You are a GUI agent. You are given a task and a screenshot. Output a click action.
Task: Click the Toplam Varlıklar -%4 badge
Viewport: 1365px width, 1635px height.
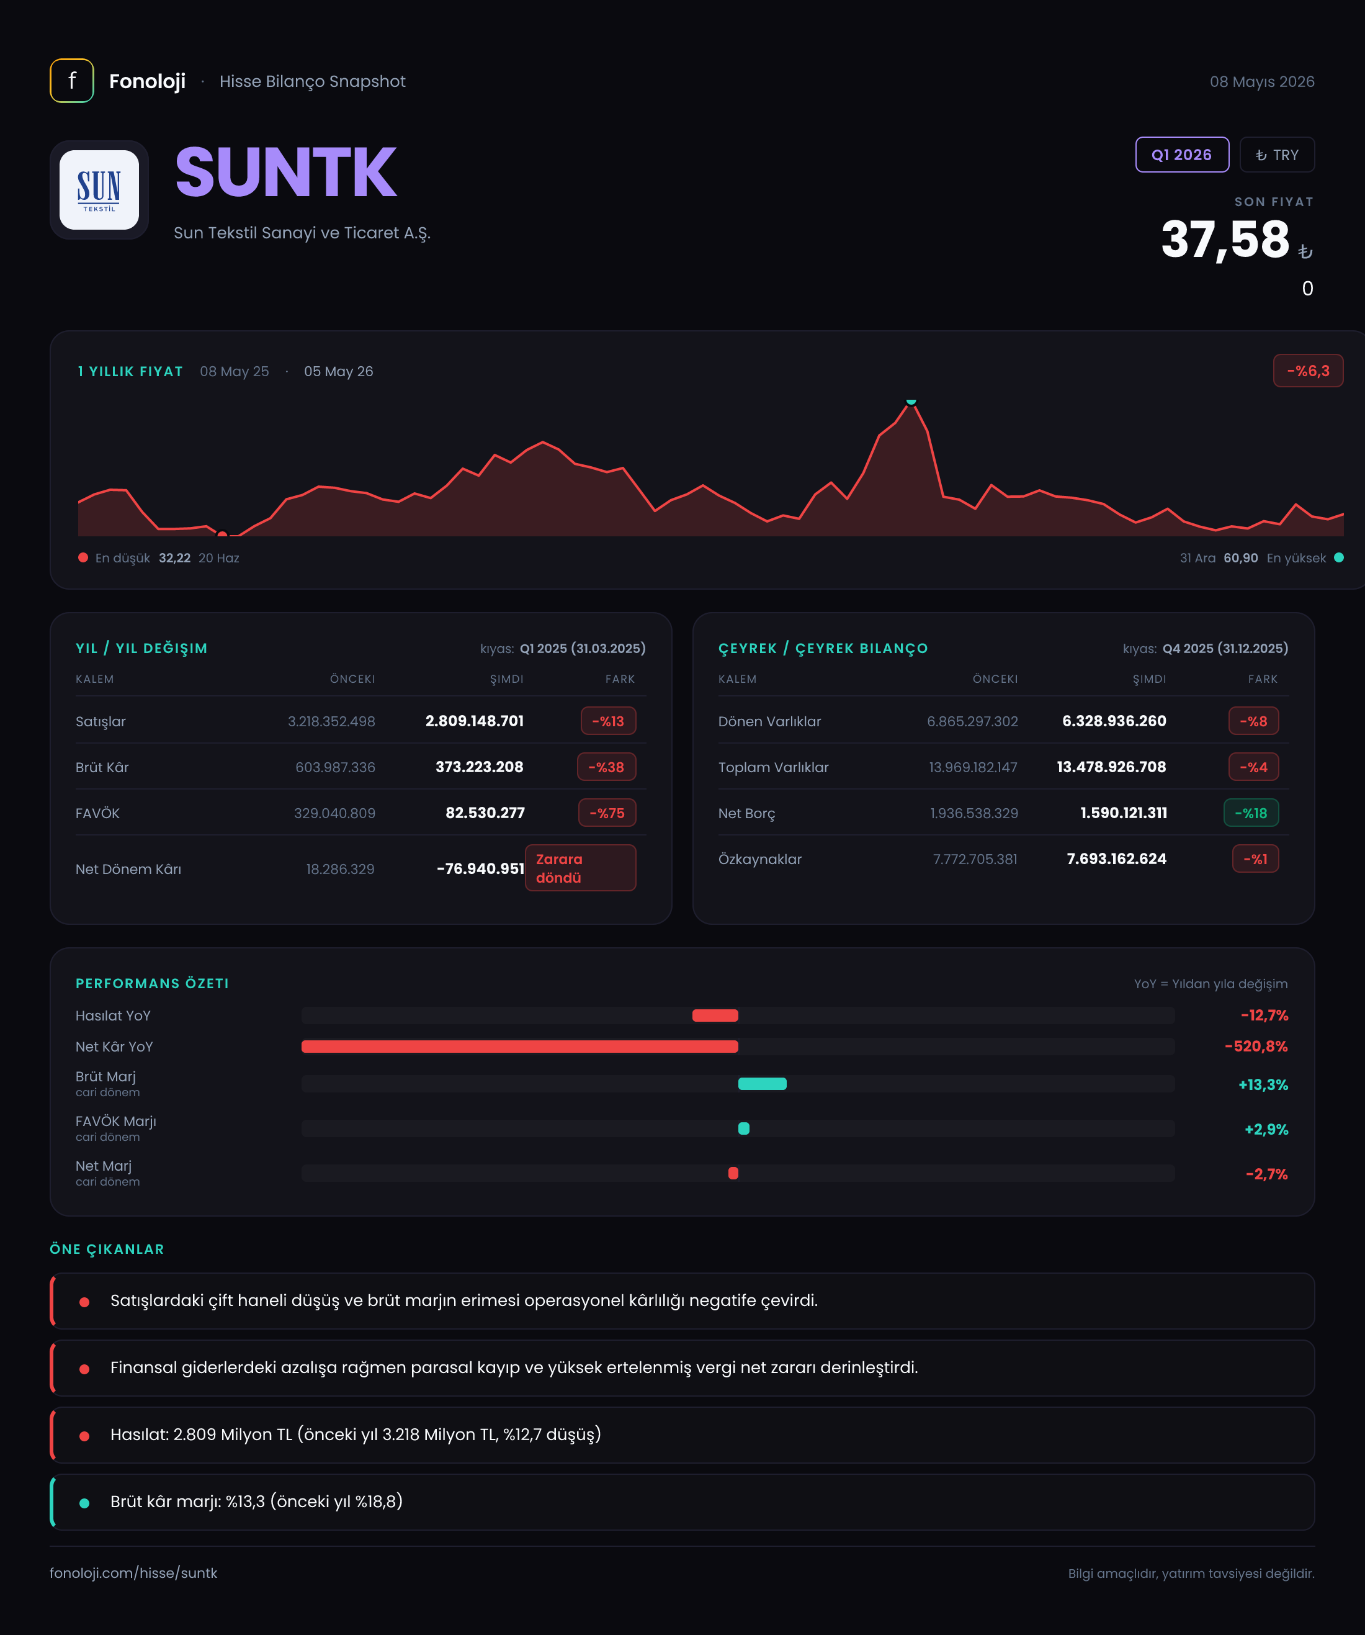pyautogui.click(x=1254, y=767)
